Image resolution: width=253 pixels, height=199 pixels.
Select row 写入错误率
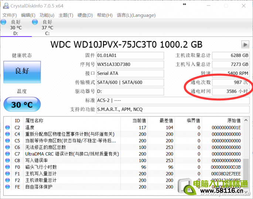pos(123,161)
